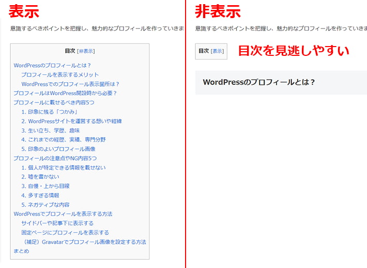
Task: Select '1. 個人が特定できる情報を載せない' entry
Action: click(64, 168)
